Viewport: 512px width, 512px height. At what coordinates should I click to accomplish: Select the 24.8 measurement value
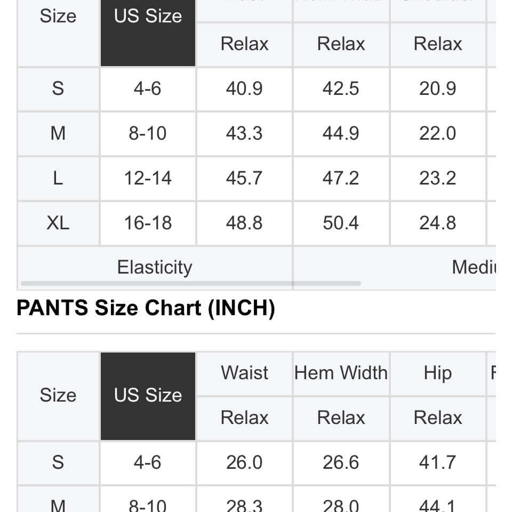pos(437,222)
